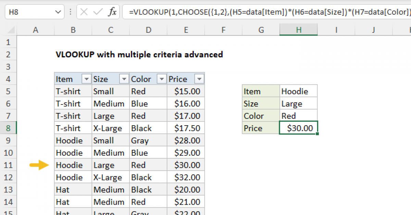This screenshot has height=215, width=411.
Task: Select column C header
Action: [x=111, y=30]
